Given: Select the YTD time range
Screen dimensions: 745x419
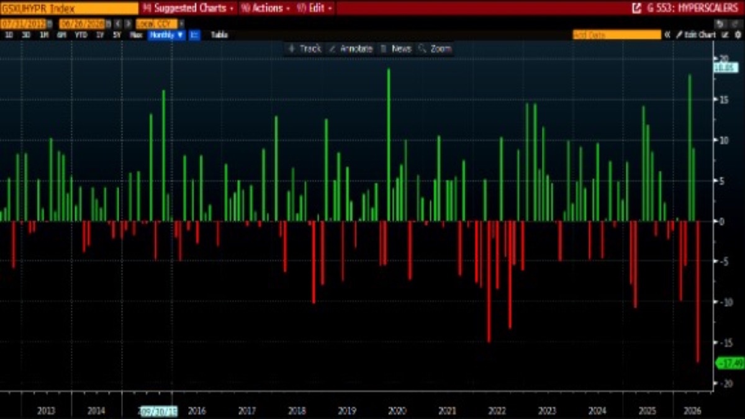Looking at the screenshot, I should pyautogui.click(x=81, y=35).
